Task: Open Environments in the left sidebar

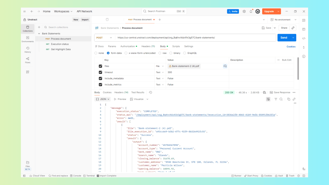Action: click(x=28, y=39)
